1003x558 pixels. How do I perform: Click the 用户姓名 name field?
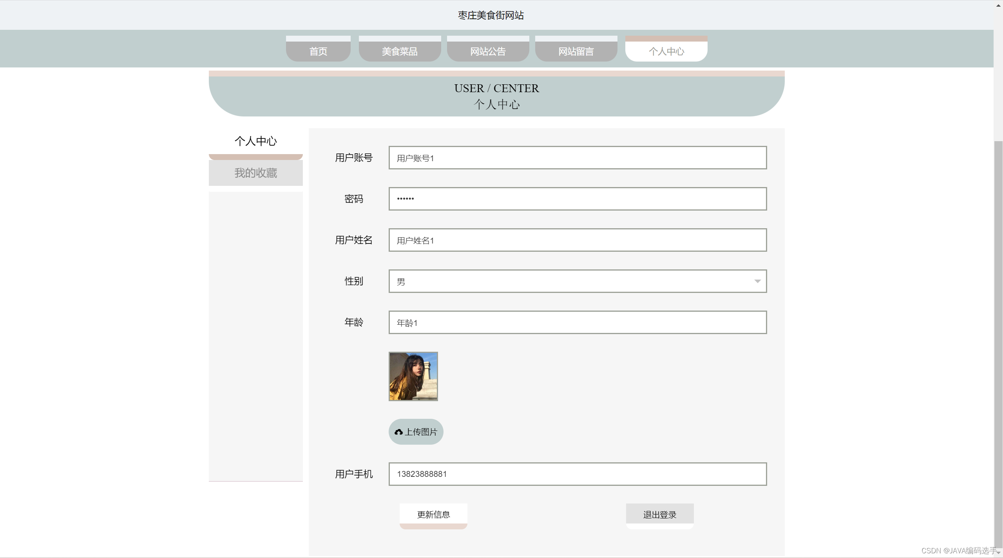click(578, 240)
